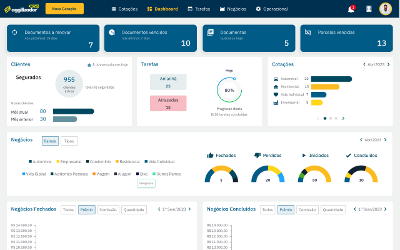The height and width of the screenshot is (250, 400).
Task: Click the Nova Cotação button
Action: click(x=64, y=9)
